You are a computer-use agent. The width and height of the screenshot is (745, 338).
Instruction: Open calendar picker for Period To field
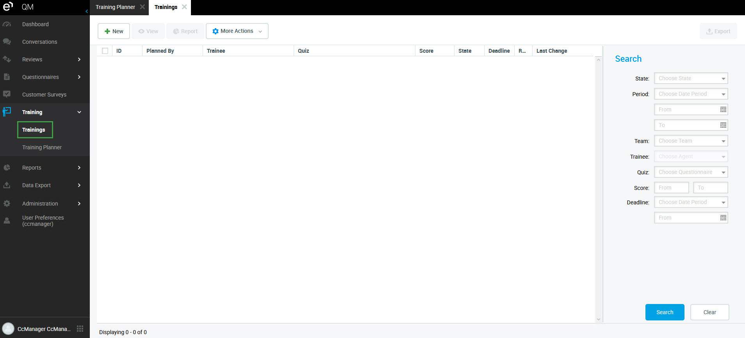pos(723,125)
